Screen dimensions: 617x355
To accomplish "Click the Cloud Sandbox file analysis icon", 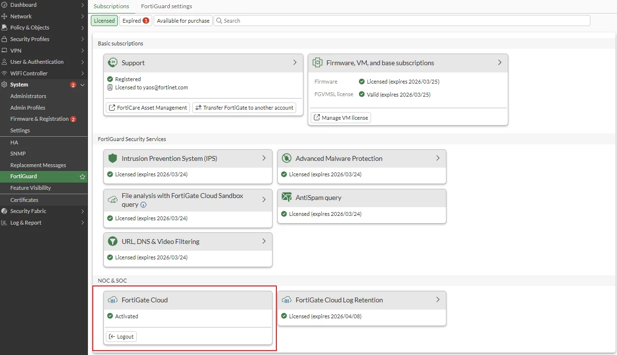I will pos(113,200).
